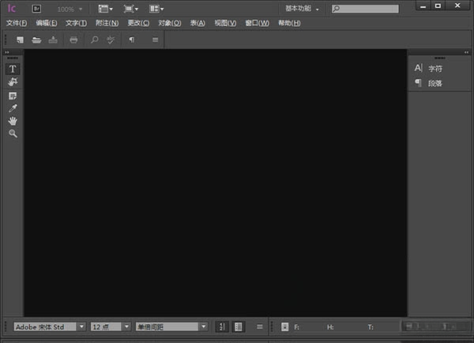Open the 基本功能 workspace switcher
Viewport: 474px width, 343px height.
[x=302, y=9]
